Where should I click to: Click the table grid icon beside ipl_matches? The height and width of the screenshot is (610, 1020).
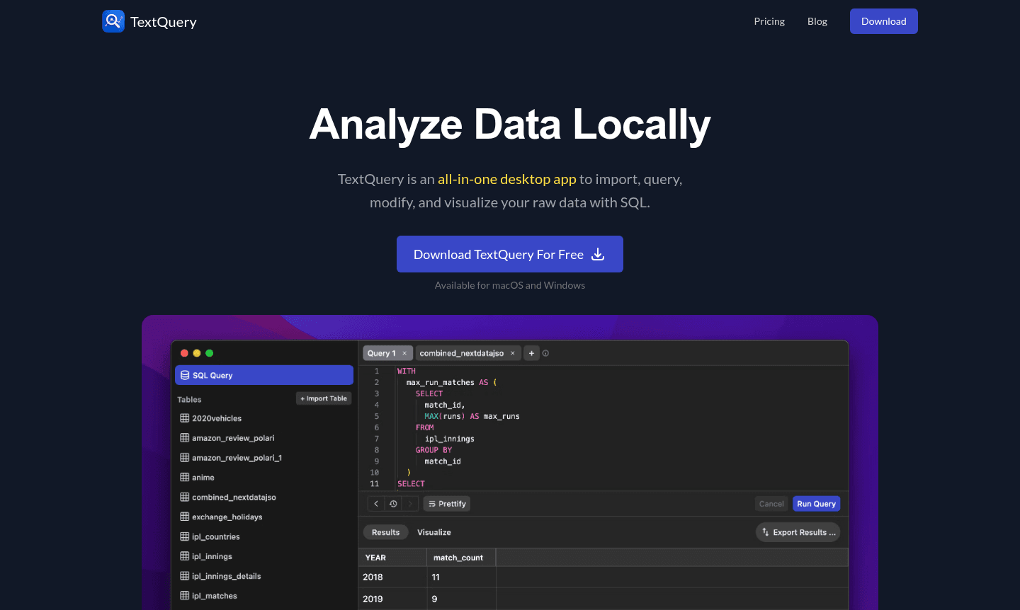(x=185, y=595)
